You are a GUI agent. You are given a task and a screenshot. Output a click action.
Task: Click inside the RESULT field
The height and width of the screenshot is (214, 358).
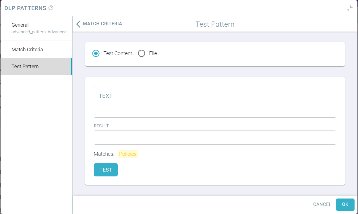tap(215, 137)
